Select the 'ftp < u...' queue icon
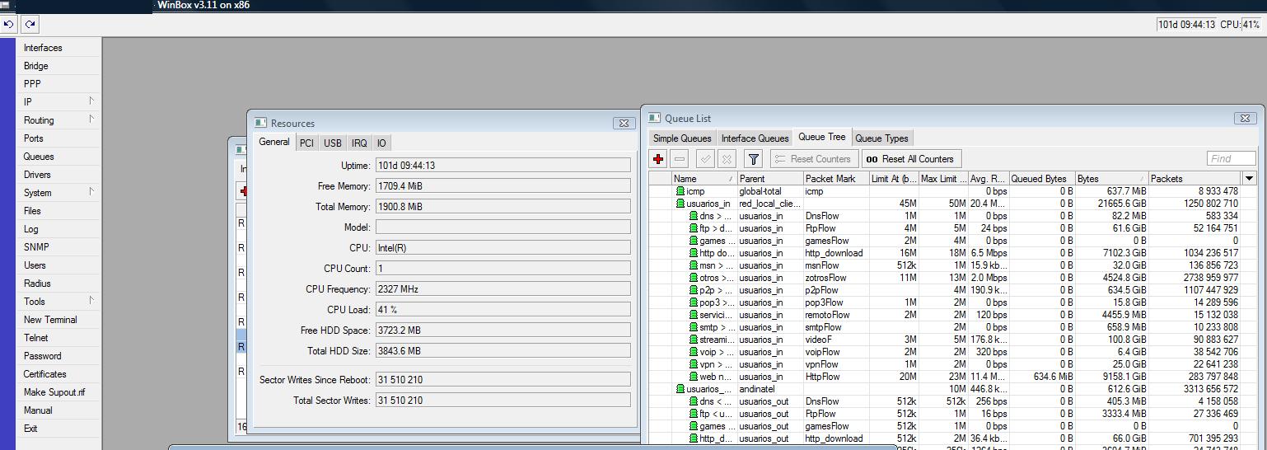The height and width of the screenshot is (450, 1267). [x=694, y=414]
